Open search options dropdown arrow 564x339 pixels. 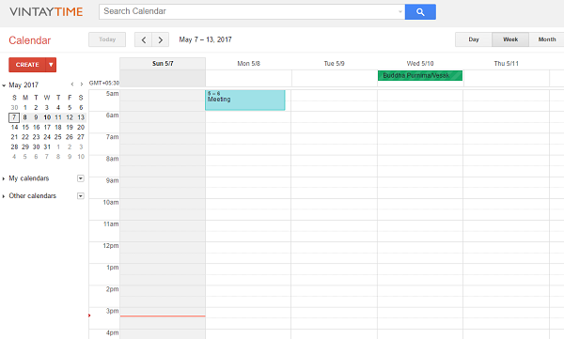coord(400,11)
